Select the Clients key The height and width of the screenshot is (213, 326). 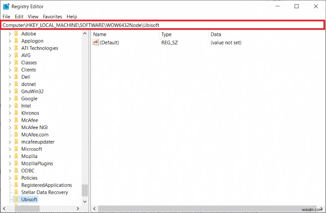[x=29, y=70]
